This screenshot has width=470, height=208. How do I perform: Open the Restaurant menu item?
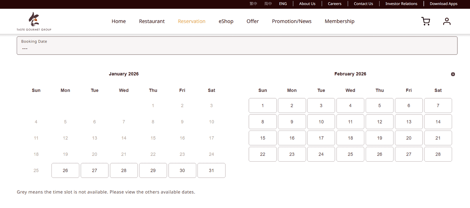[x=152, y=21]
